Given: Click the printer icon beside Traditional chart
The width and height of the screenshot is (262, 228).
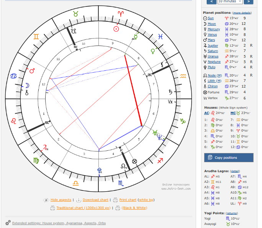Looking at the screenshot, I should tap(52, 208).
